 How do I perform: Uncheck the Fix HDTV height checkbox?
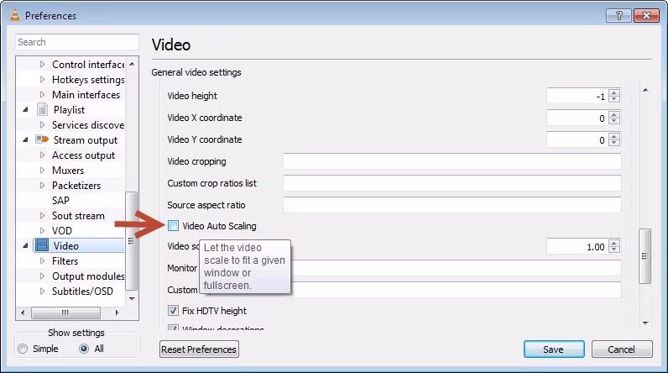coord(173,310)
